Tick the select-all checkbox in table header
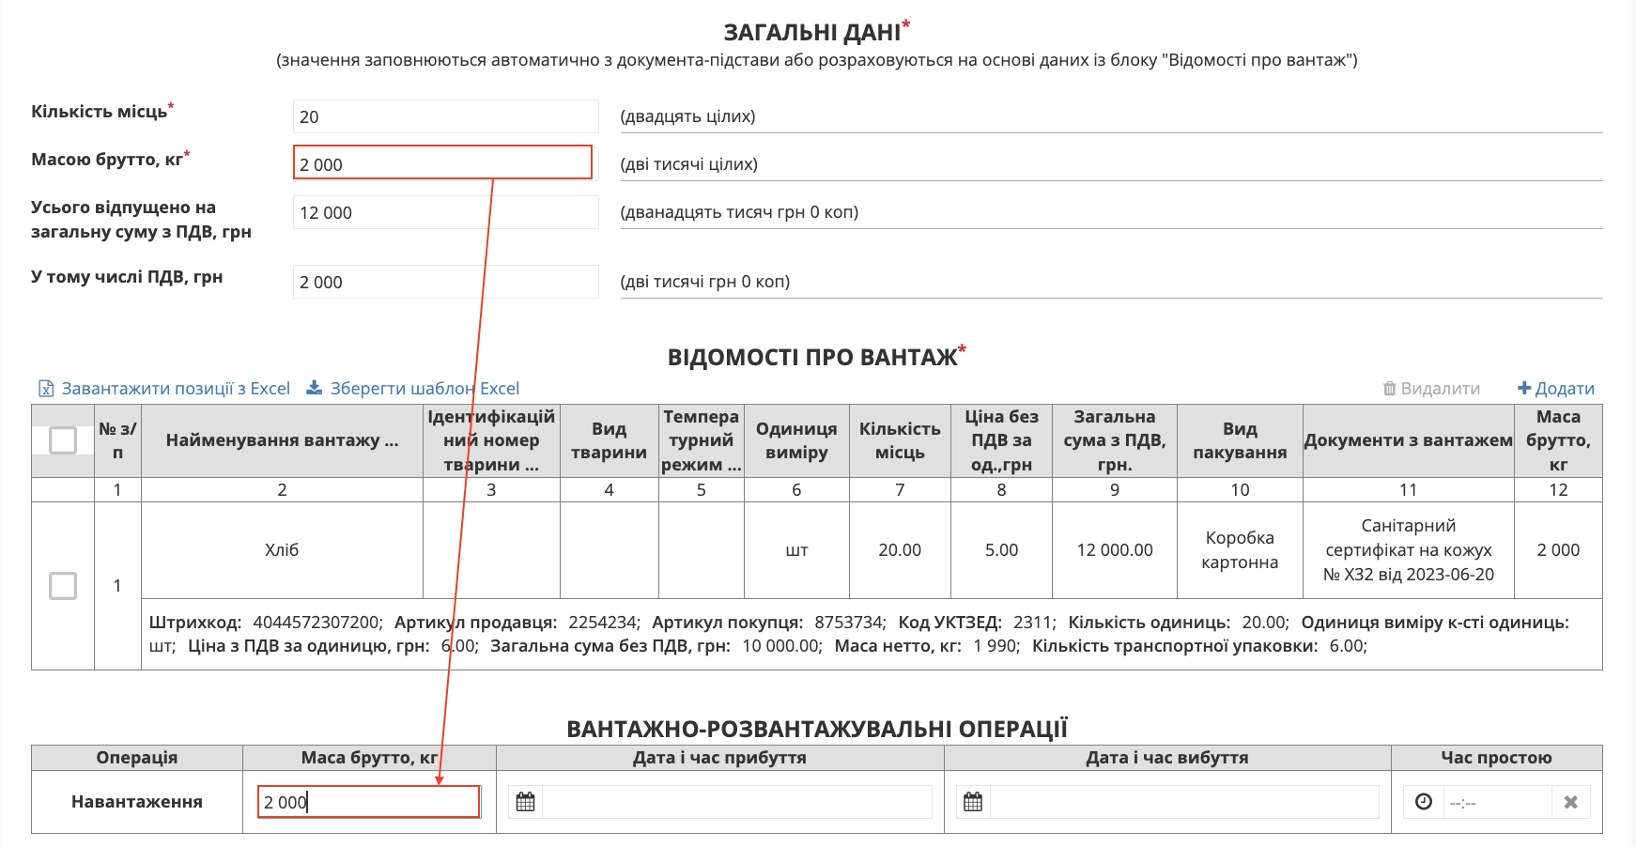This screenshot has height=847, width=1636. point(63,439)
